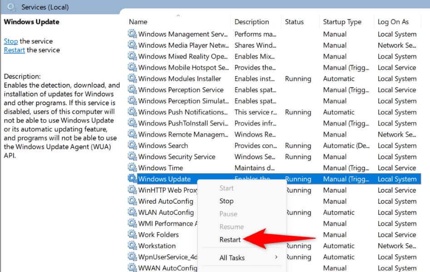Viewport: 430px width, 272px height.
Task: Click the gear icon of Windows PushToInstall Service
Action: click(132, 123)
